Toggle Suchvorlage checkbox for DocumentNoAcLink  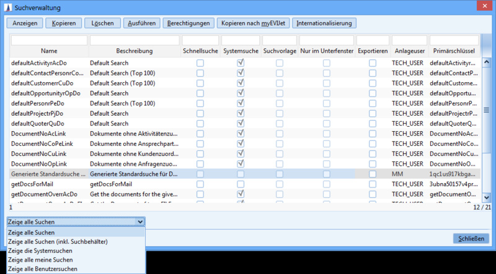click(x=280, y=134)
